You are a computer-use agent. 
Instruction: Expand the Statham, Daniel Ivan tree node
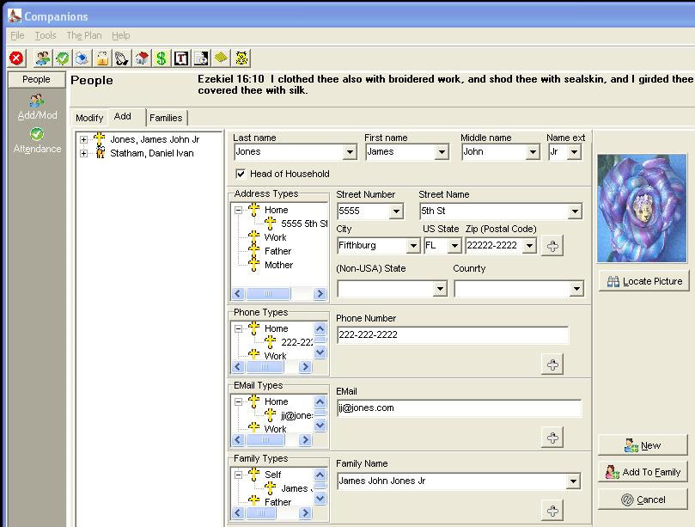click(x=83, y=153)
